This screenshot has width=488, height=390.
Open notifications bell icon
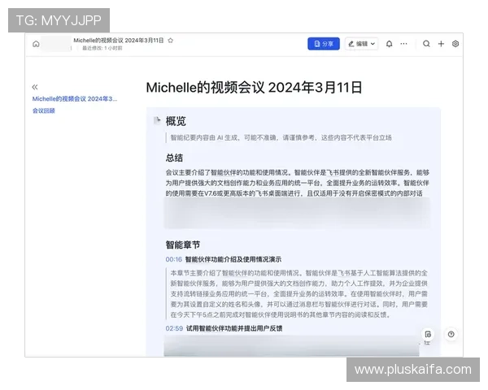(x=389, y=44)
